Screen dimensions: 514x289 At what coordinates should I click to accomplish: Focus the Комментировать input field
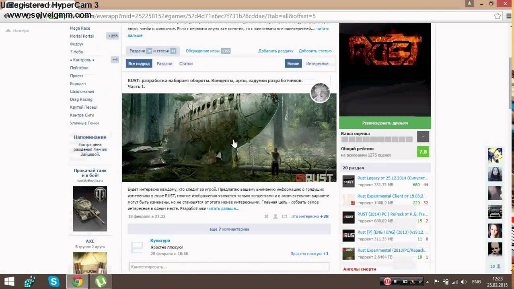click(229, 267)
